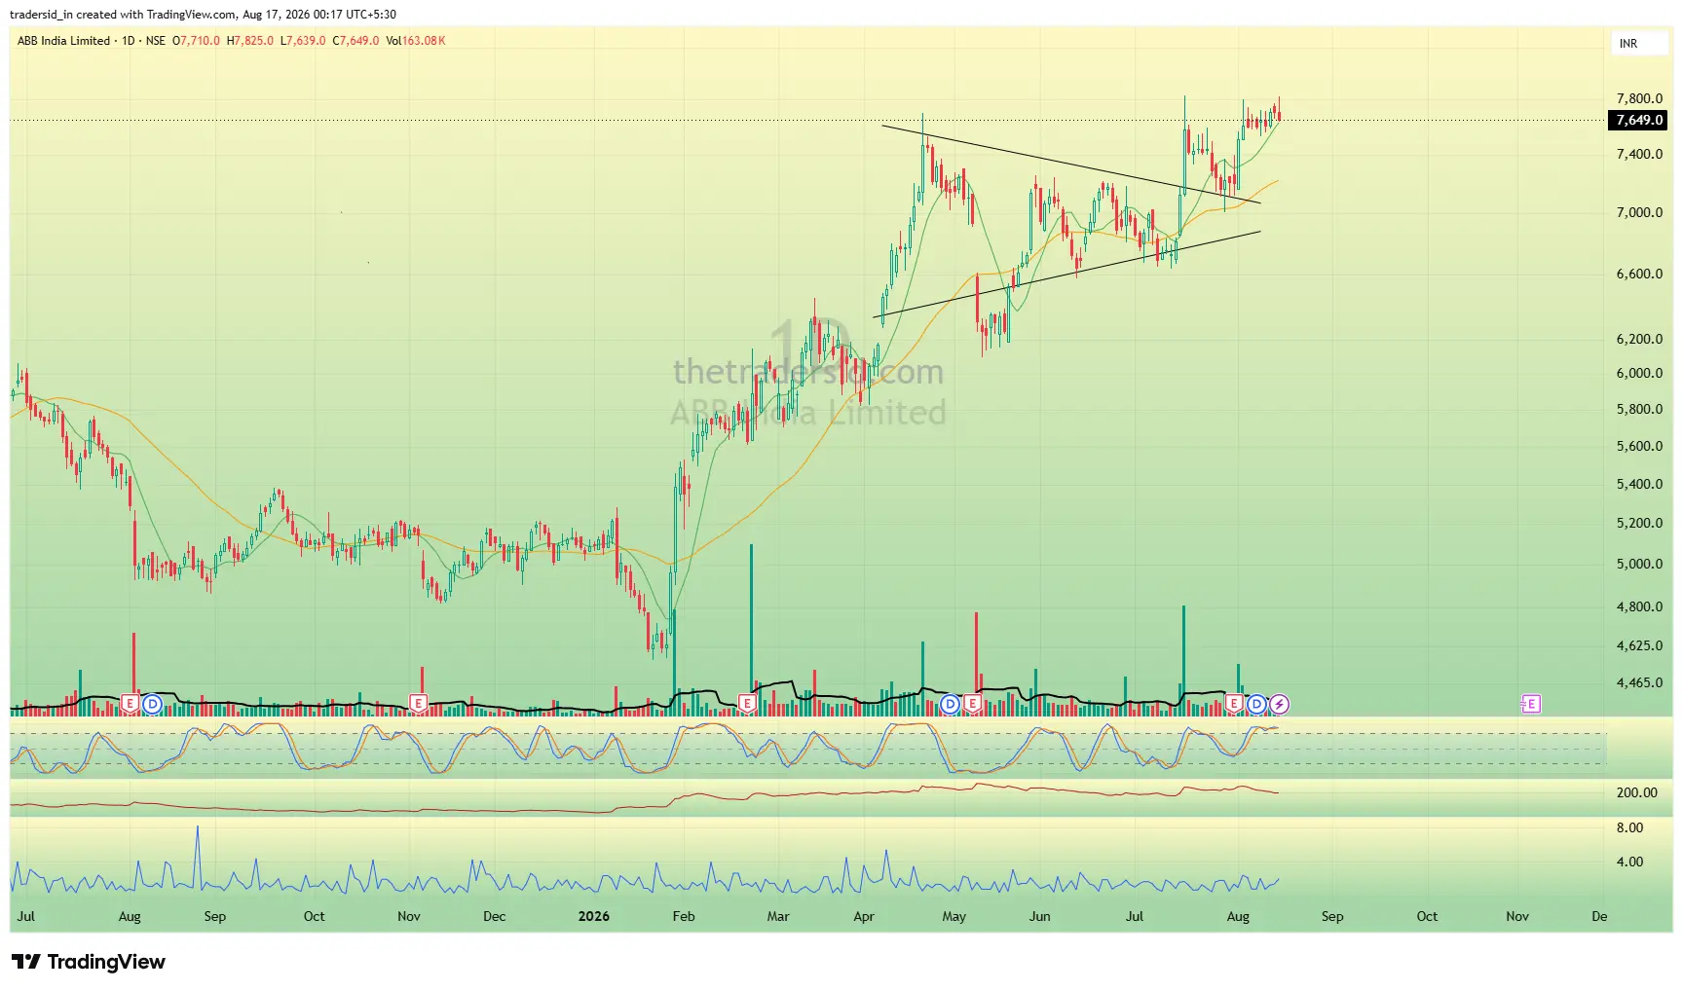Open the earnings E marker in late February
Viewport: 1683px width, 991px height.
pyautogui.click(x=747, y=703)
